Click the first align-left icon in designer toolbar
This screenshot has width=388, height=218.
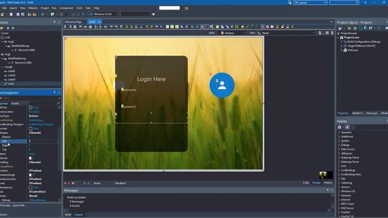(x=65, y=27)
